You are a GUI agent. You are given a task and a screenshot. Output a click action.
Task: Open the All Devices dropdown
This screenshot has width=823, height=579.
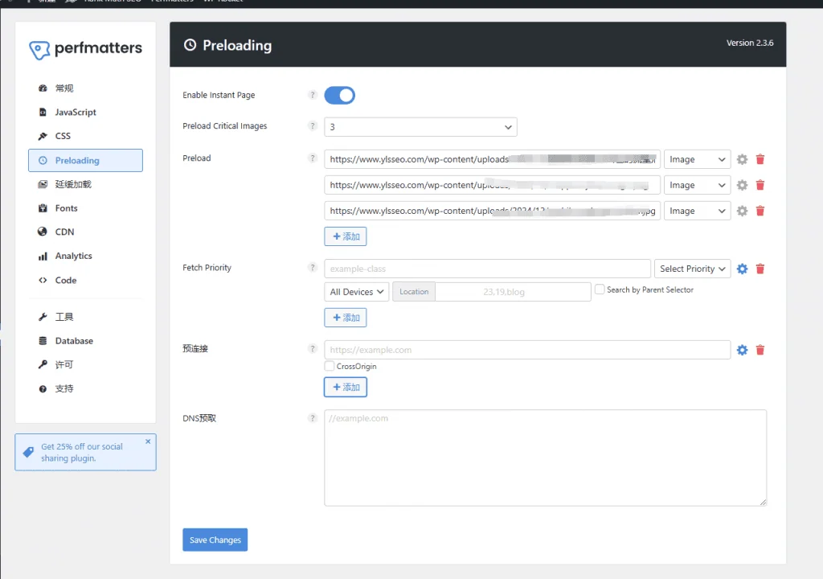tap(356, 292)
